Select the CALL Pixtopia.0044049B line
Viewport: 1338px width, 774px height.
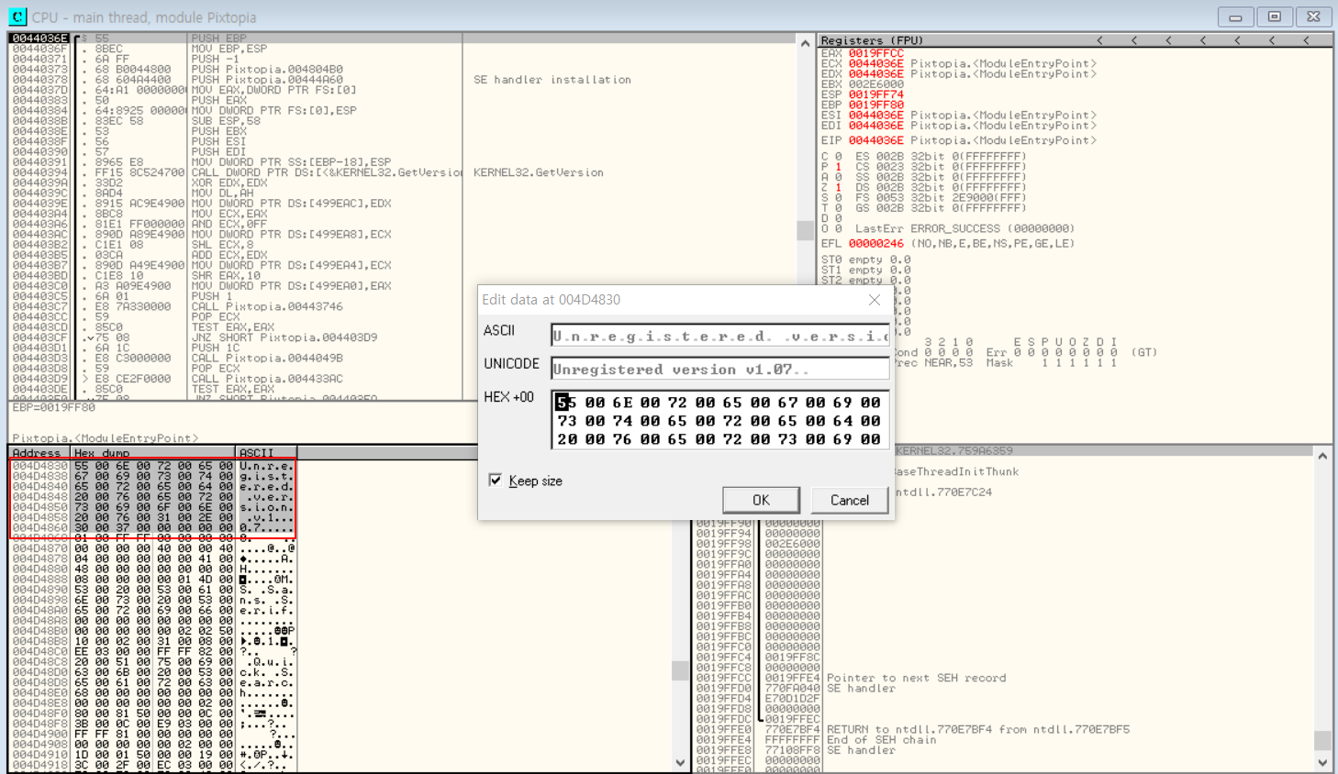(267, 358)
